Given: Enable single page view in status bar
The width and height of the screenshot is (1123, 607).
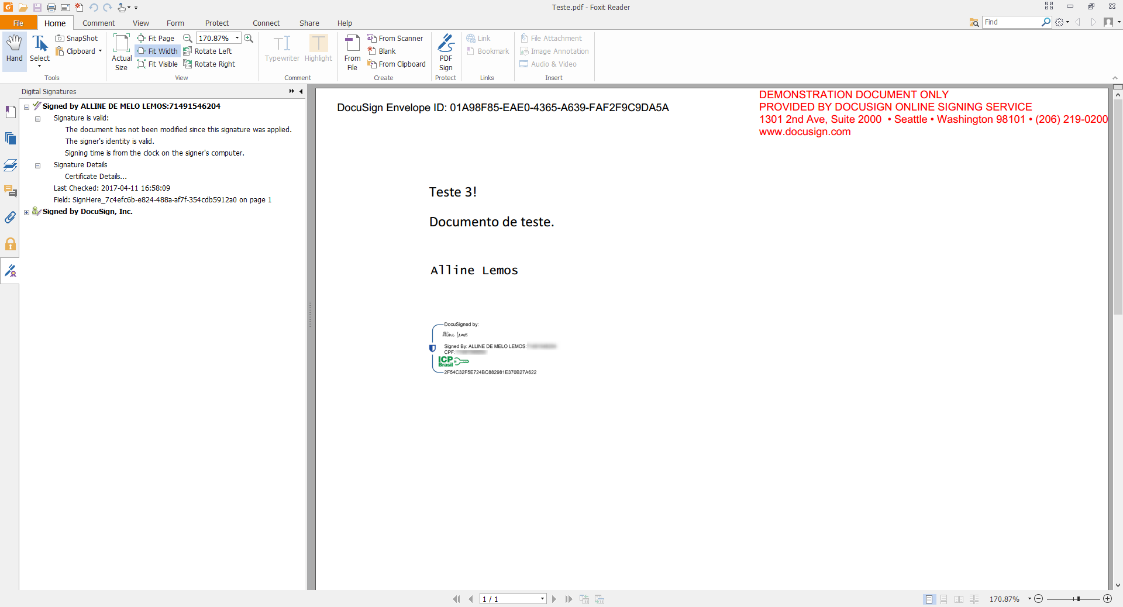Looking at the screenshot, I should (x=929, y=599).
